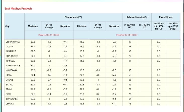
Task: Select the City column header
Action: point(7,26)
